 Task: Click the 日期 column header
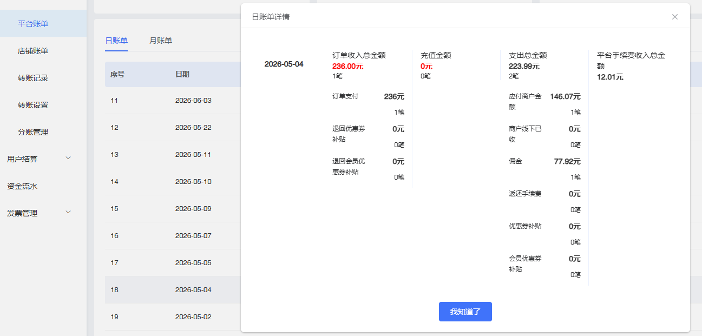click(x=182, y=74)
